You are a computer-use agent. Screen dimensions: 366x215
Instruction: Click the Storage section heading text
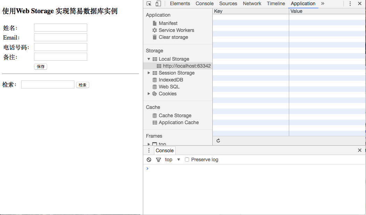tap(155, 51)
